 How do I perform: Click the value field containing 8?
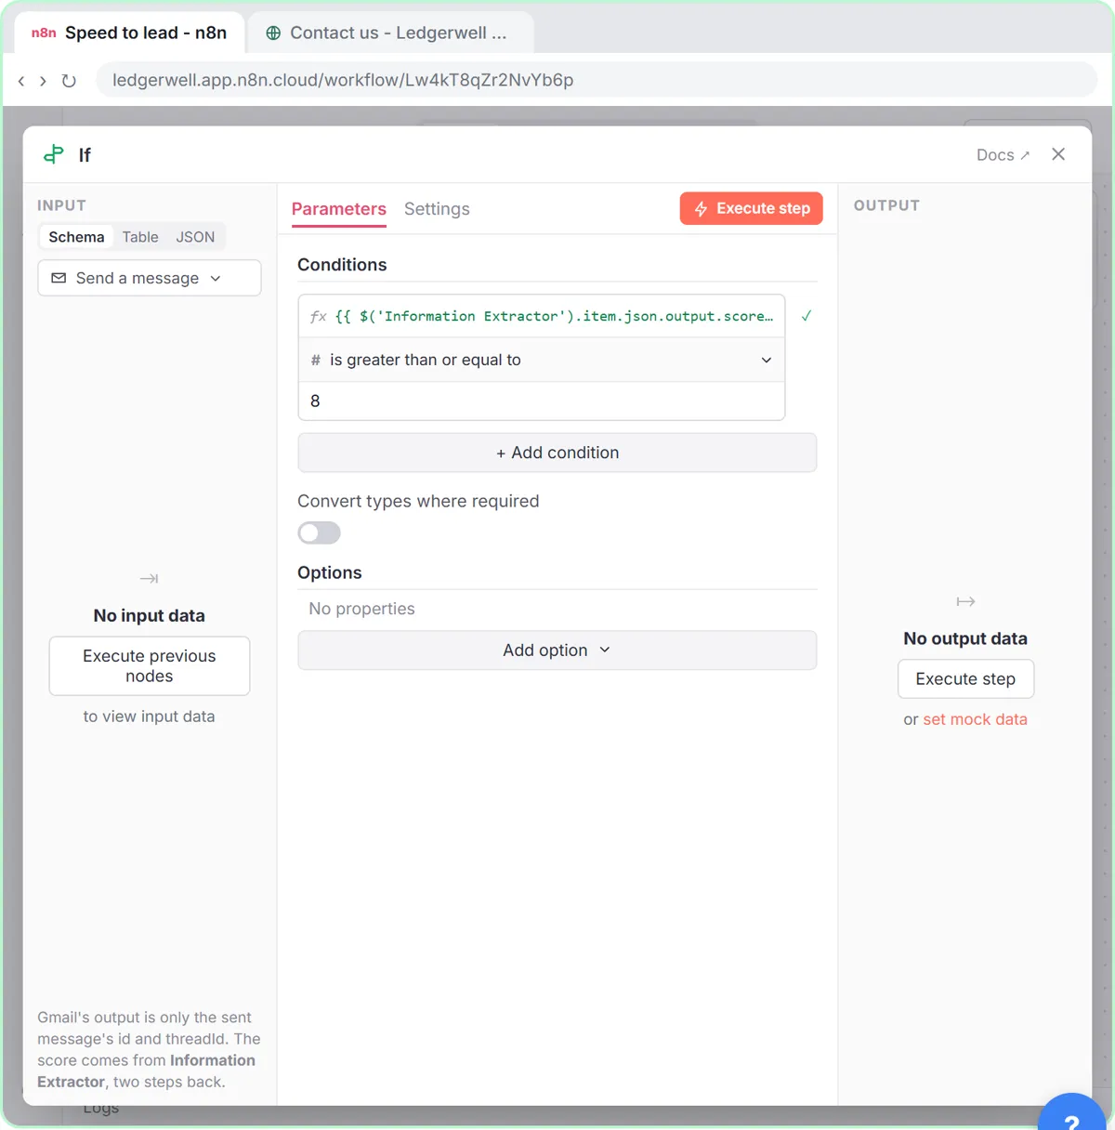(542, 401)
